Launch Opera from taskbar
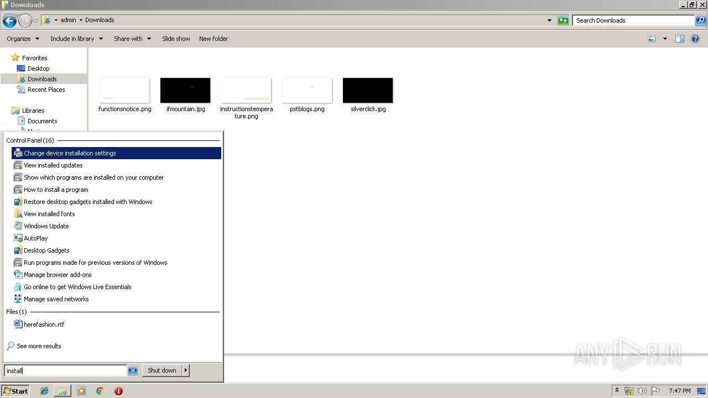The width and height of the screenshot is (708, 398). [x=118, y=391]
